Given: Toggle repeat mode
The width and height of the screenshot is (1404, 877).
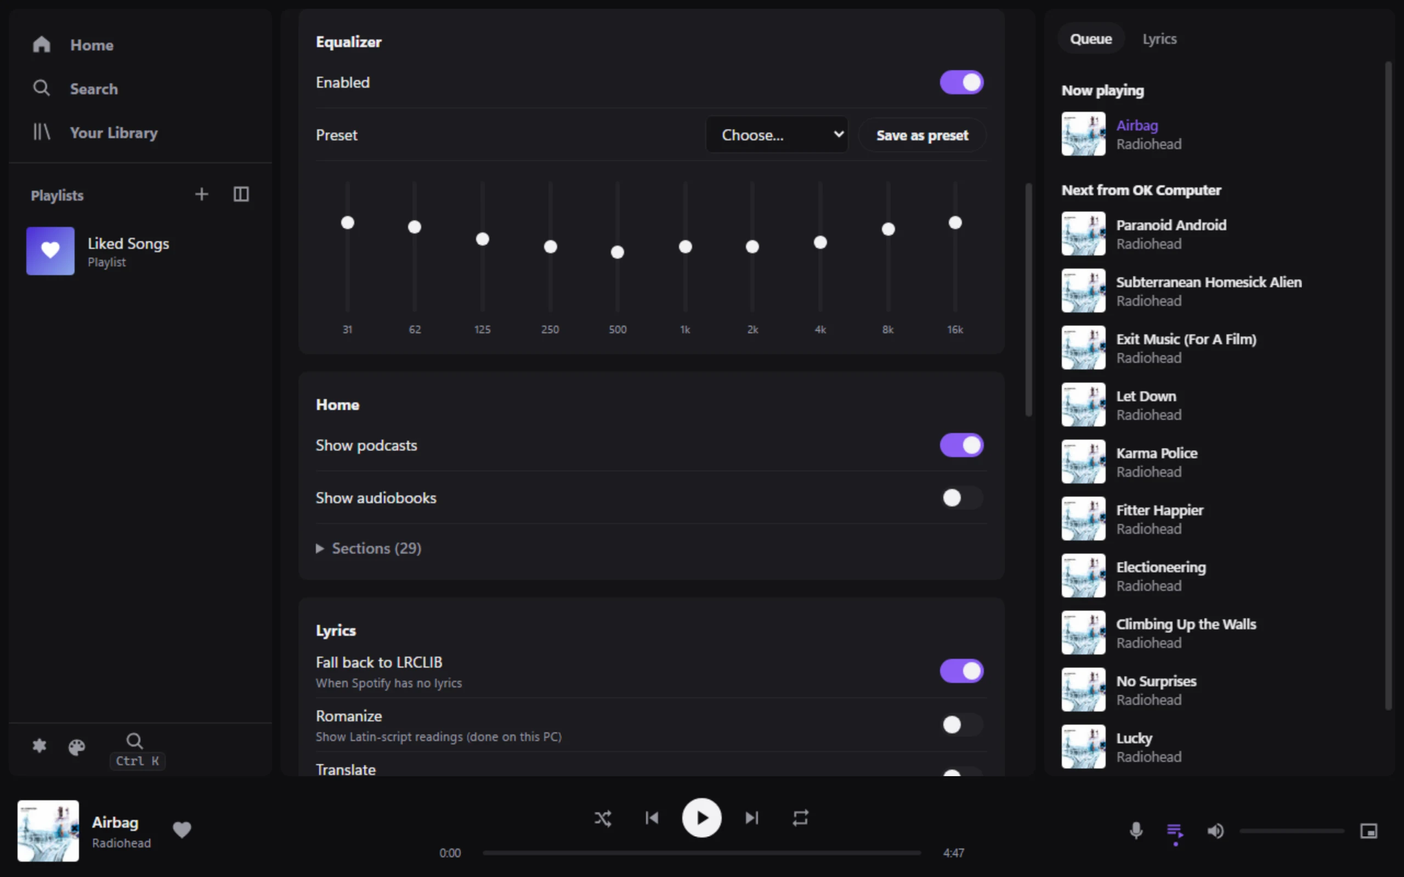Looking at the screenshot, I should (x=801, y=818).
